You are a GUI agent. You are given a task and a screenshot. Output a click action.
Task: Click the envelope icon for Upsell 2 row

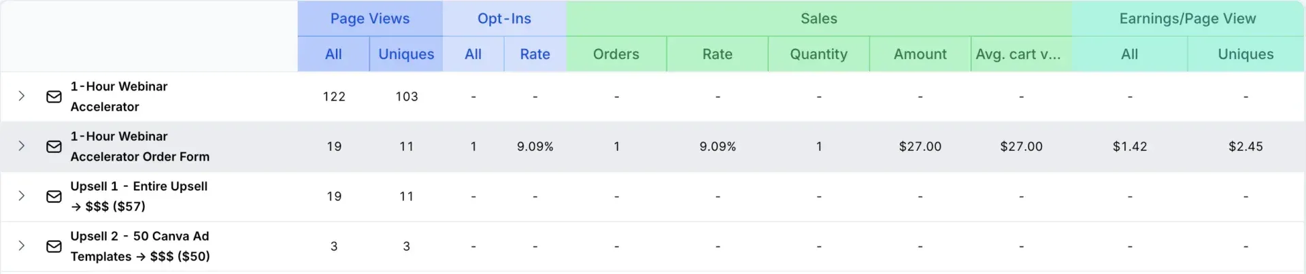tap(54, 246)
